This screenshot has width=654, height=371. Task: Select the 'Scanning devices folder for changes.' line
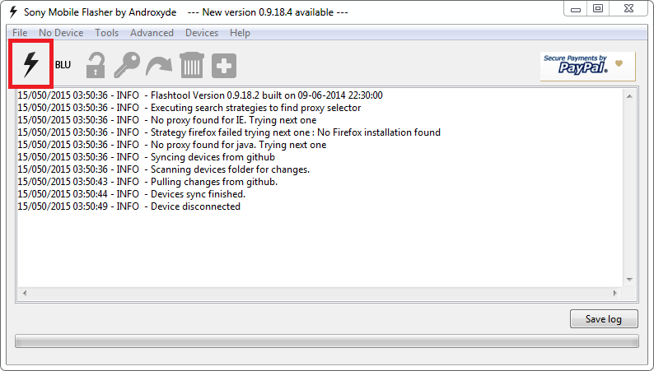pos(164,169)
